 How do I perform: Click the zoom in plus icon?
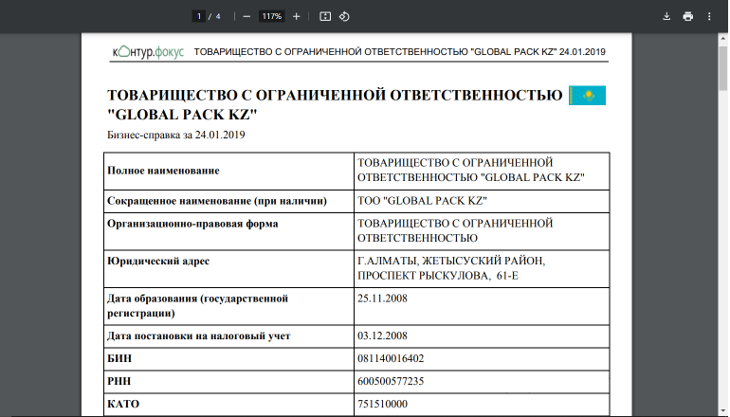pyautogui.click(x=297, y=16)
